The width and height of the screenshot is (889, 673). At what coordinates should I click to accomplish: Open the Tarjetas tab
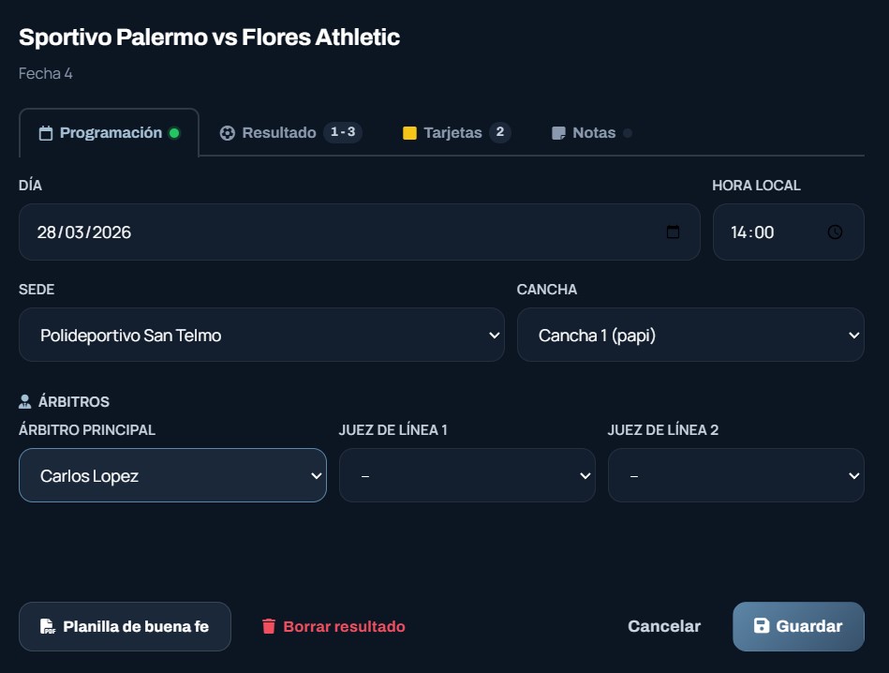[x=456, y=133]
